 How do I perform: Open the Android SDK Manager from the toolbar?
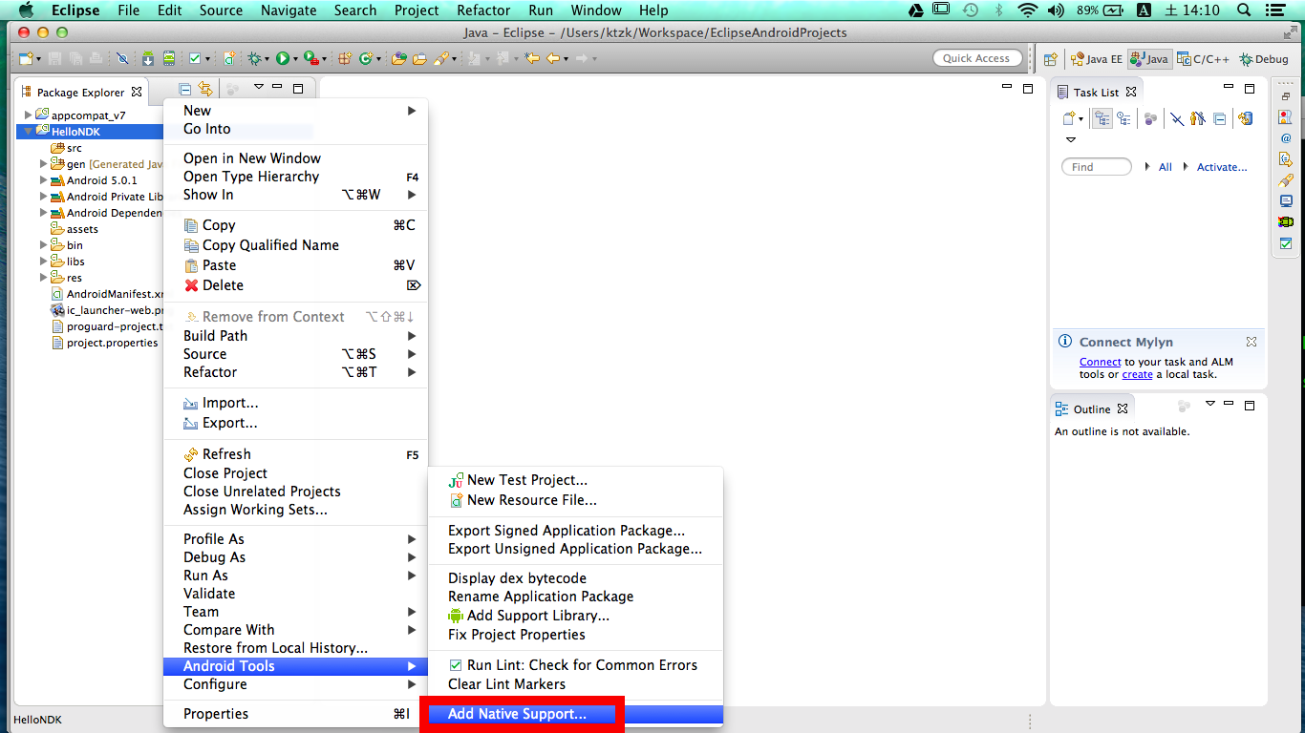[x=149, y=59]
